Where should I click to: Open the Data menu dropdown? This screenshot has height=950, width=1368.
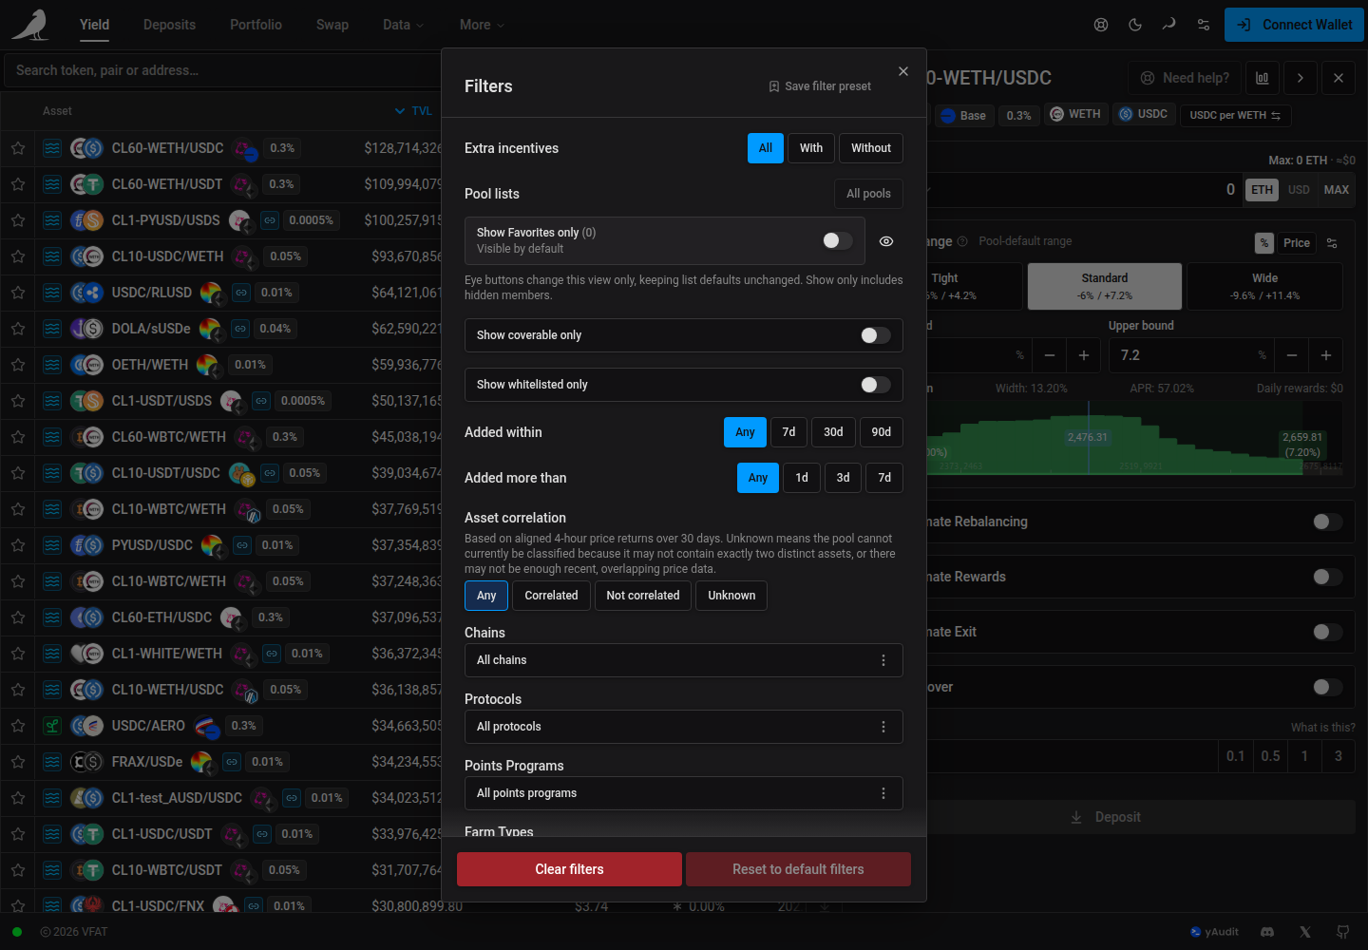(404, 25)
